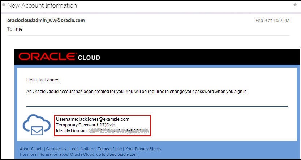
Task: Visit the cloud.oracle.com link
Action: [122, 154]
